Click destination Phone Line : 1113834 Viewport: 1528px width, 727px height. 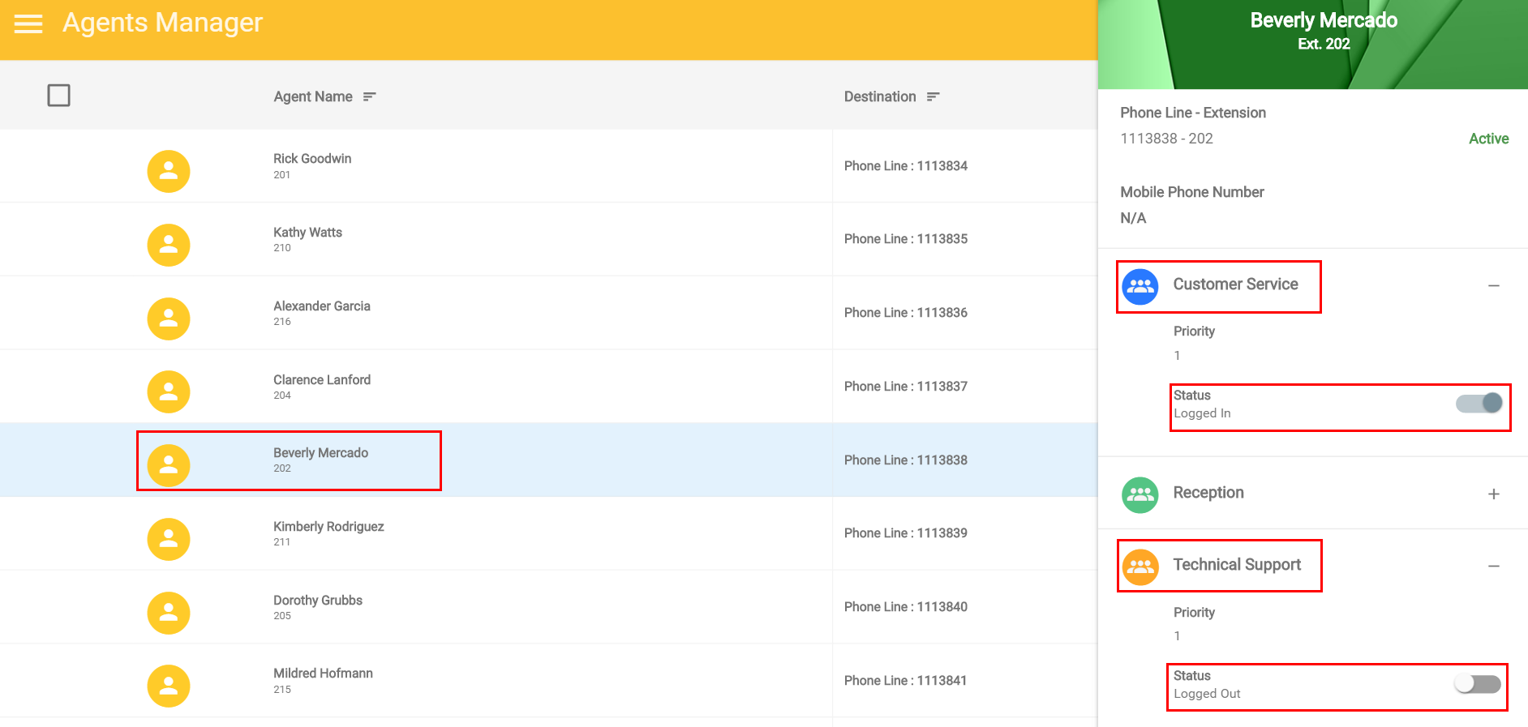click(906, 166)
